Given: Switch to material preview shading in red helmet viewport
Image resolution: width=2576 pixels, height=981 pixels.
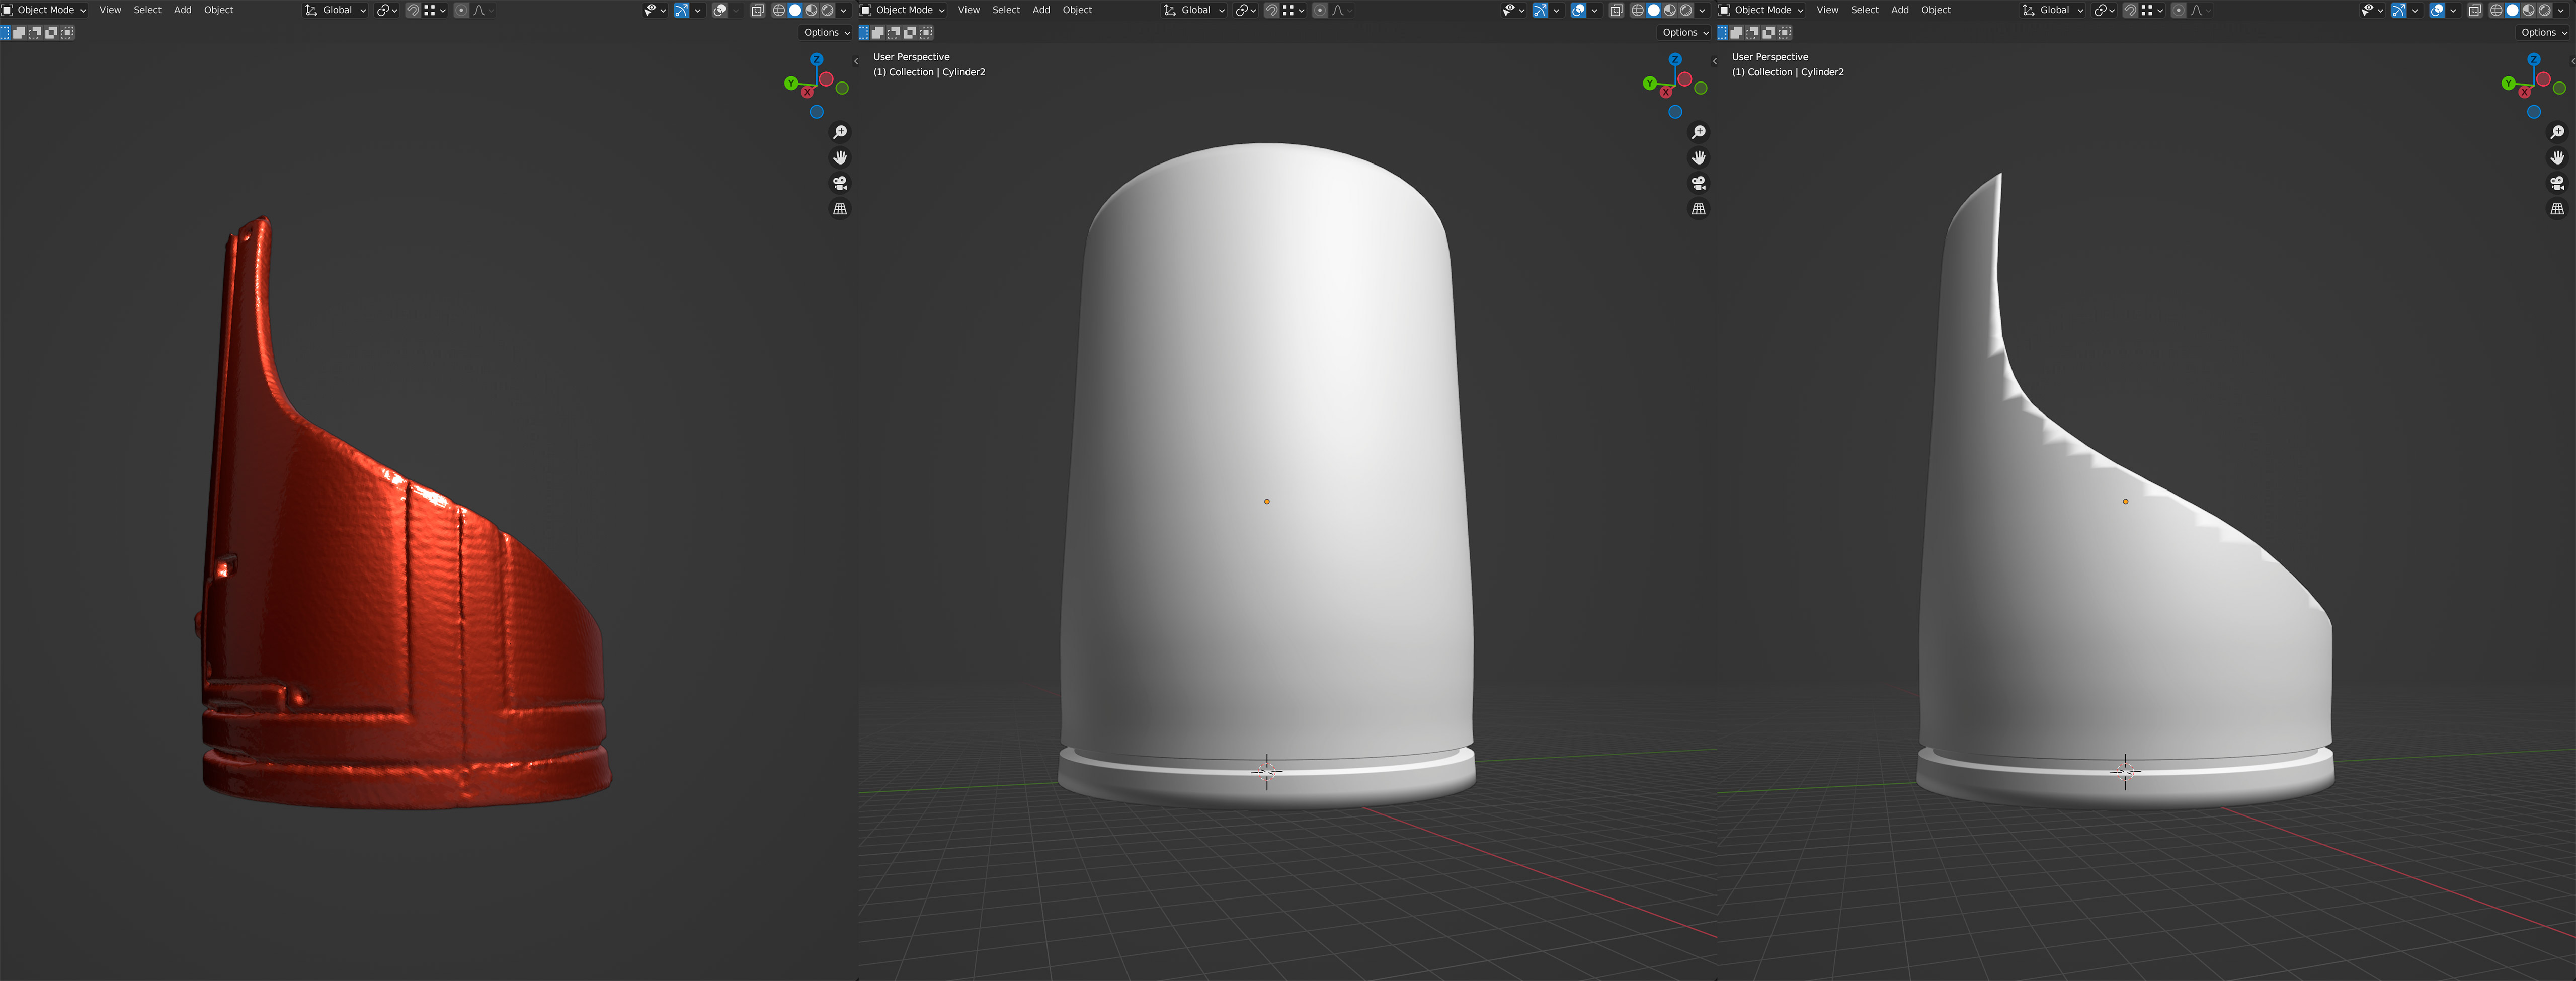Looking at the screenshot, I should click(x=811, y=10).
